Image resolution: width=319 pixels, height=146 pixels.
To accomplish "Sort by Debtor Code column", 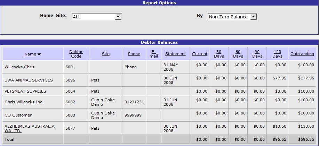I will 76,54.
